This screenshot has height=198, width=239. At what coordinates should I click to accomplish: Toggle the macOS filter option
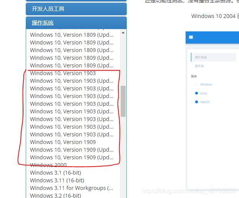(x=202, y=102)
